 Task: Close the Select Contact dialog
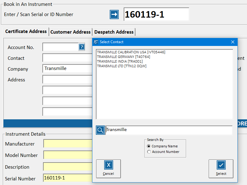point(233,42)
